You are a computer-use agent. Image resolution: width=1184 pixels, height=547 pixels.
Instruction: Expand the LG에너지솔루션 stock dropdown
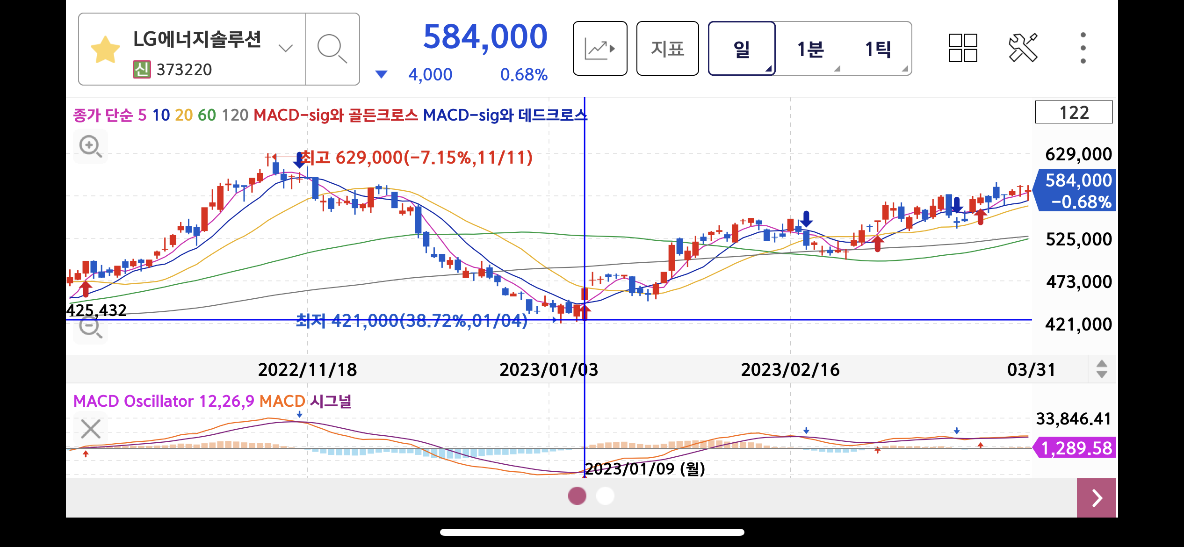tap(285, 48)
